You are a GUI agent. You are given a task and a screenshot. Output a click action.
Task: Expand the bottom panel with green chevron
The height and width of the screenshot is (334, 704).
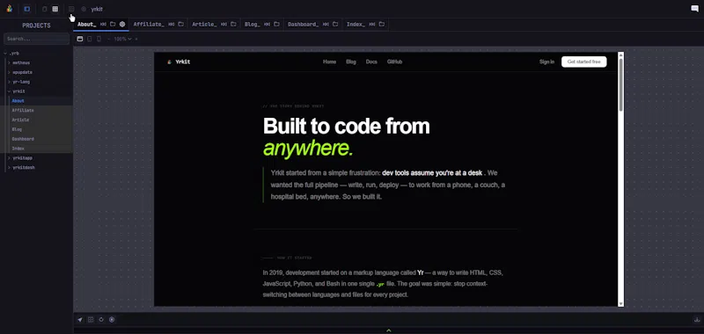click(x=389, y=330)
